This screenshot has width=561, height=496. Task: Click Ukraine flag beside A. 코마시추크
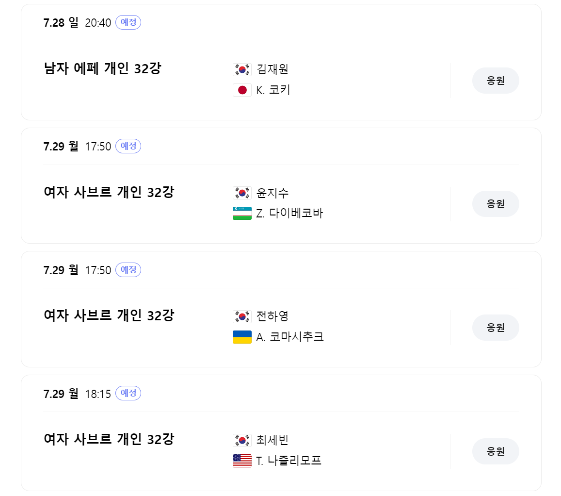[242, 337]
